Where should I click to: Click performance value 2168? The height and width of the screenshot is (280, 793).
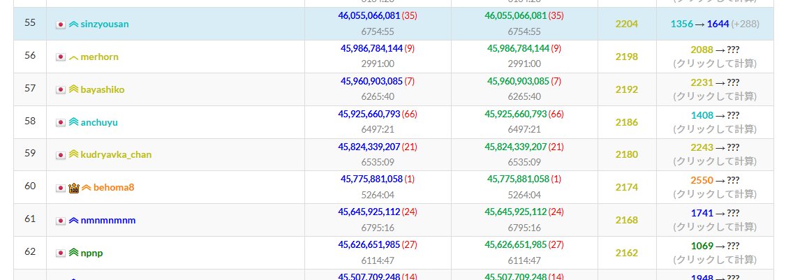click(627, 220)
